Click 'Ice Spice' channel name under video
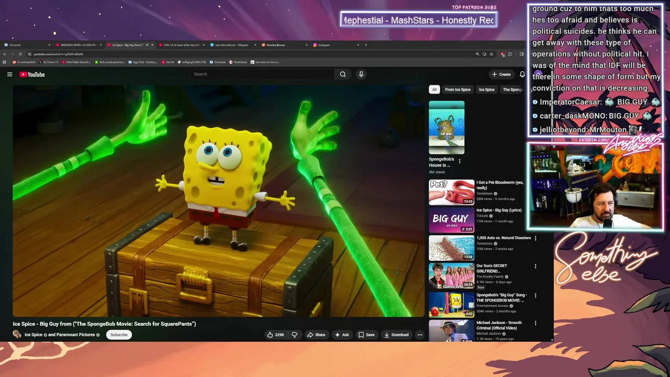670x377 pixels. coord(33,335)
